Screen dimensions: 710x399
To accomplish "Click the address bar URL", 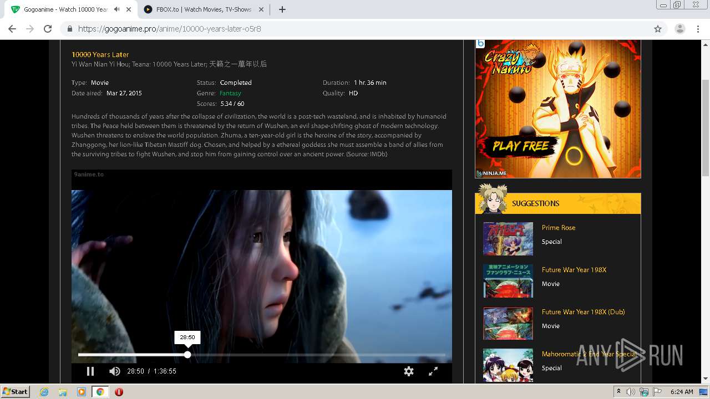I will pos(169,29).
